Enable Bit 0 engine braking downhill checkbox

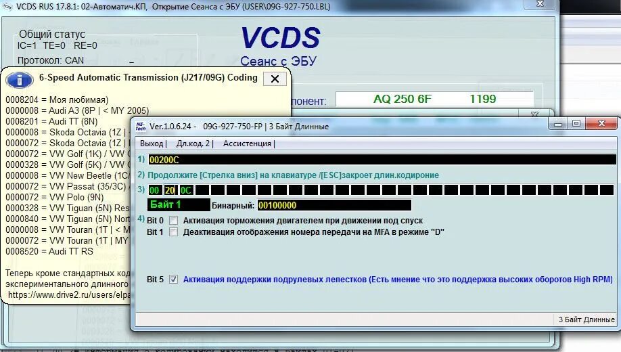(173, 221)
